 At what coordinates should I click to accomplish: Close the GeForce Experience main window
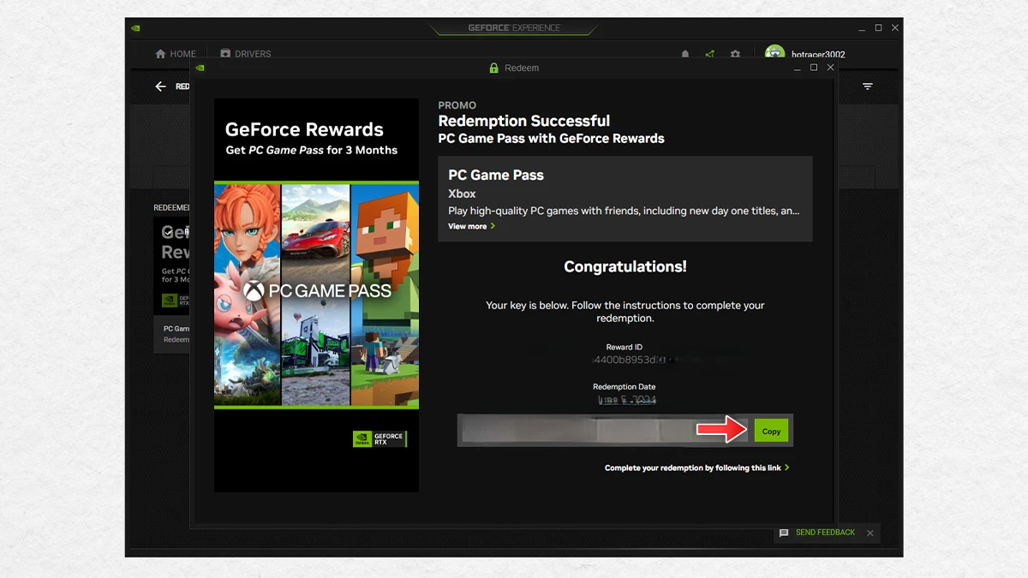895,28
